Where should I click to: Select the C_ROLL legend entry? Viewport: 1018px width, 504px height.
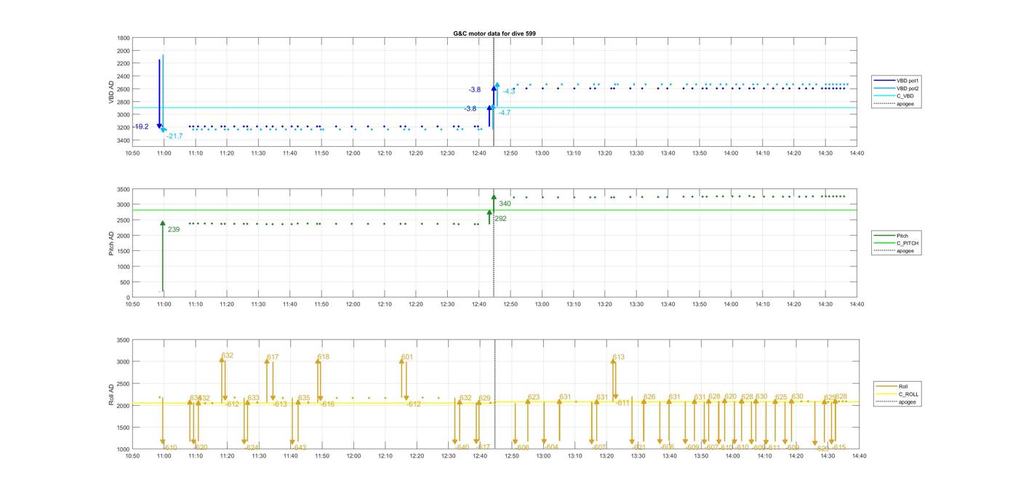tap(898, 394)
